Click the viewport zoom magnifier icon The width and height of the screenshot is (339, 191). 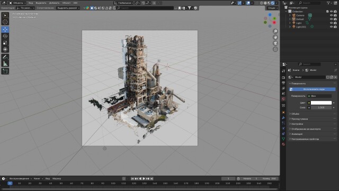pos(275,31)
